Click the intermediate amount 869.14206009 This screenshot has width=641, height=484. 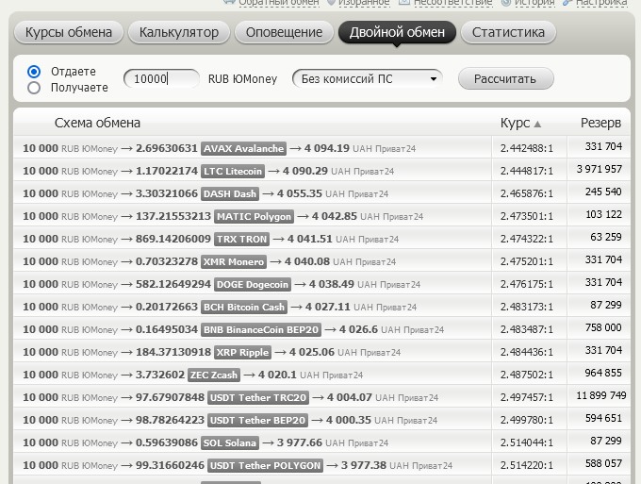173,239
